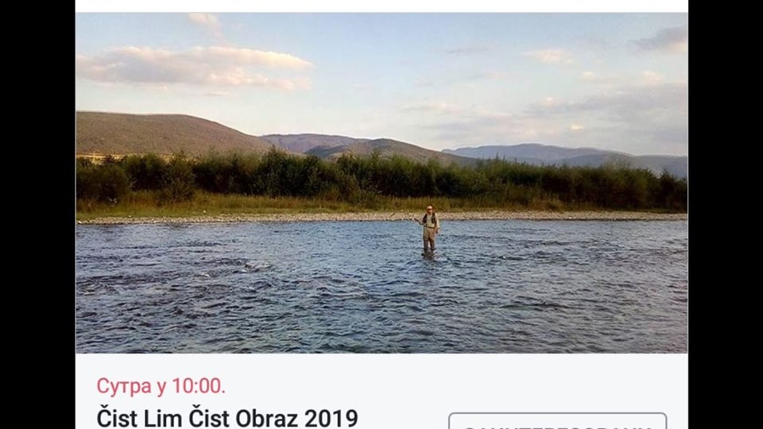Screen dimensions: 763x429
Task: Click the partially visible interested button
Action: coord(557,421)
